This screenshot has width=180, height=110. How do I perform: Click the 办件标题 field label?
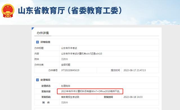[39, 48]
